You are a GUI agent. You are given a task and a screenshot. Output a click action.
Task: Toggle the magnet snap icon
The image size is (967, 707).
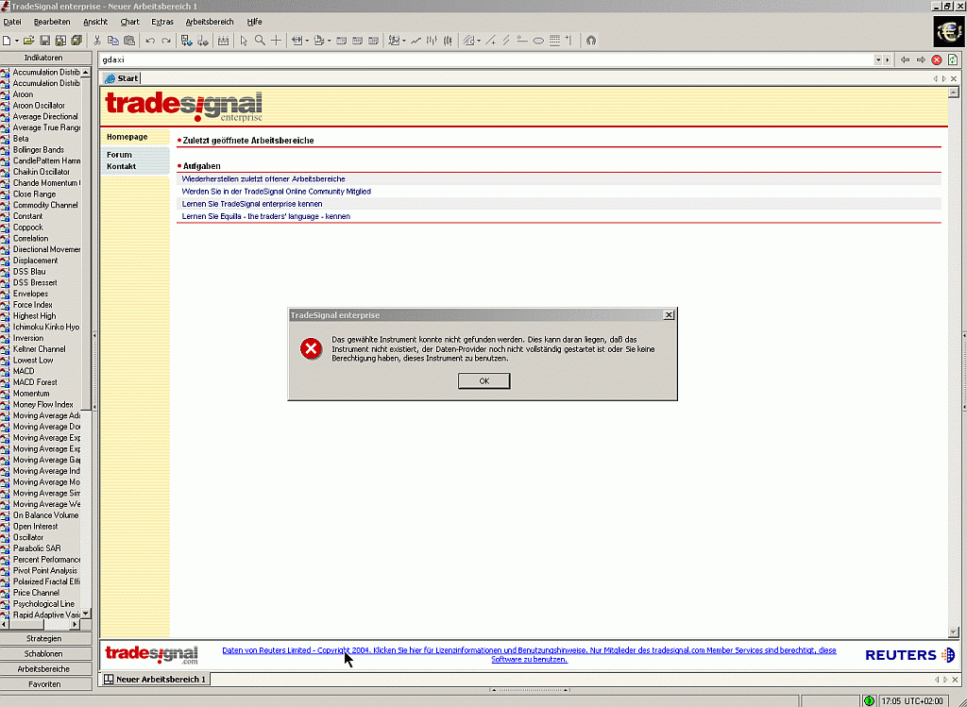click(591, 41)
